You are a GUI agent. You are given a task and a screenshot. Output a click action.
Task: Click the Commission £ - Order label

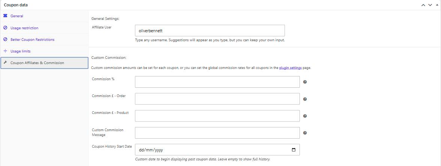109,96
